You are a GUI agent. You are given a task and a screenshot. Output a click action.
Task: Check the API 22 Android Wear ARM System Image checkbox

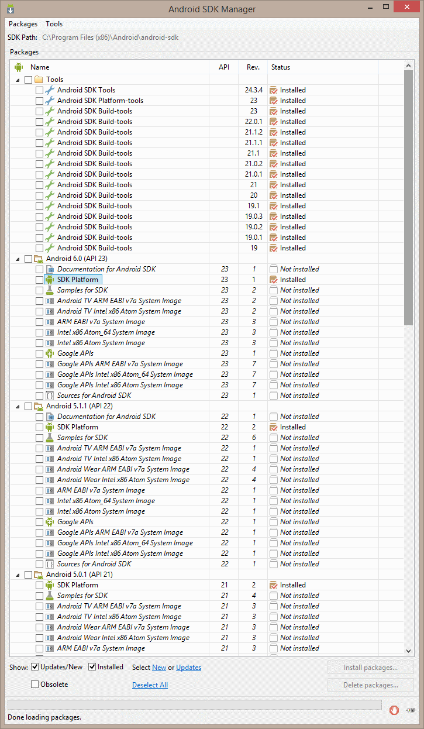click(x=39, y=469)
